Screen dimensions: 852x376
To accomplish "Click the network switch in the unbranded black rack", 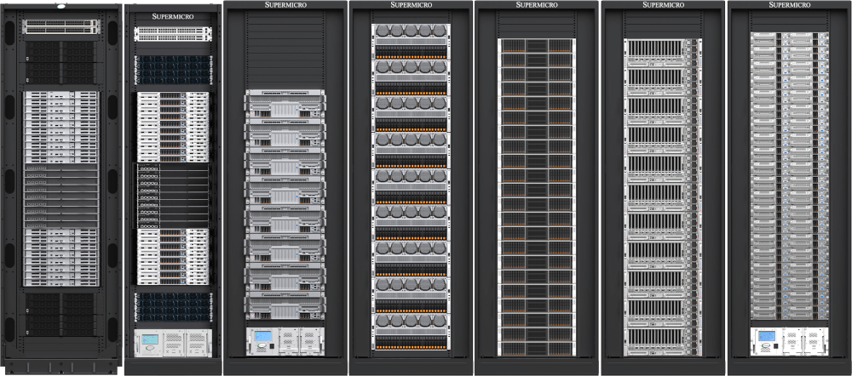I will point(61,26).
